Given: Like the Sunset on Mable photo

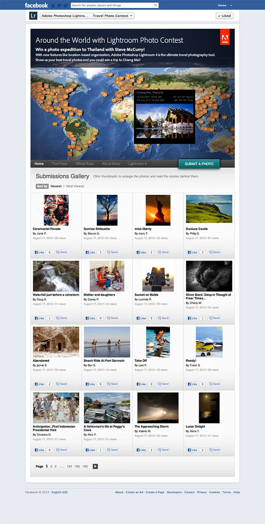Looking at the screenshot, I should pyautogui.click(x=141, y=318).
